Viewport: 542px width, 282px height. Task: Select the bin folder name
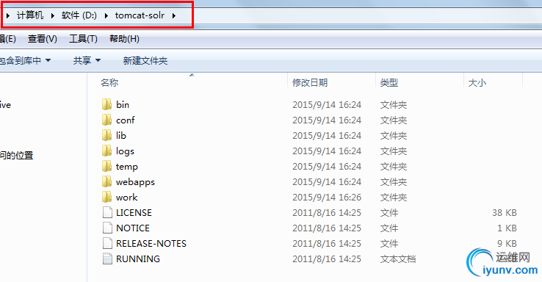coord(123,105)
